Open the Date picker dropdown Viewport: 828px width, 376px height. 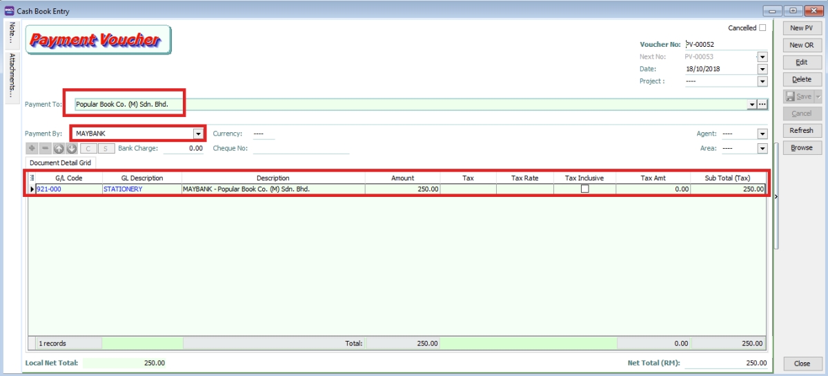762,69
